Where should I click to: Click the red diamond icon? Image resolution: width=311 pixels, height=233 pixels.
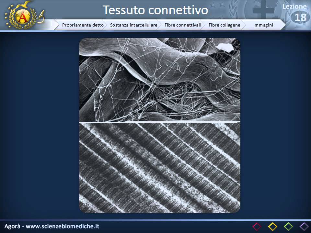257,227
